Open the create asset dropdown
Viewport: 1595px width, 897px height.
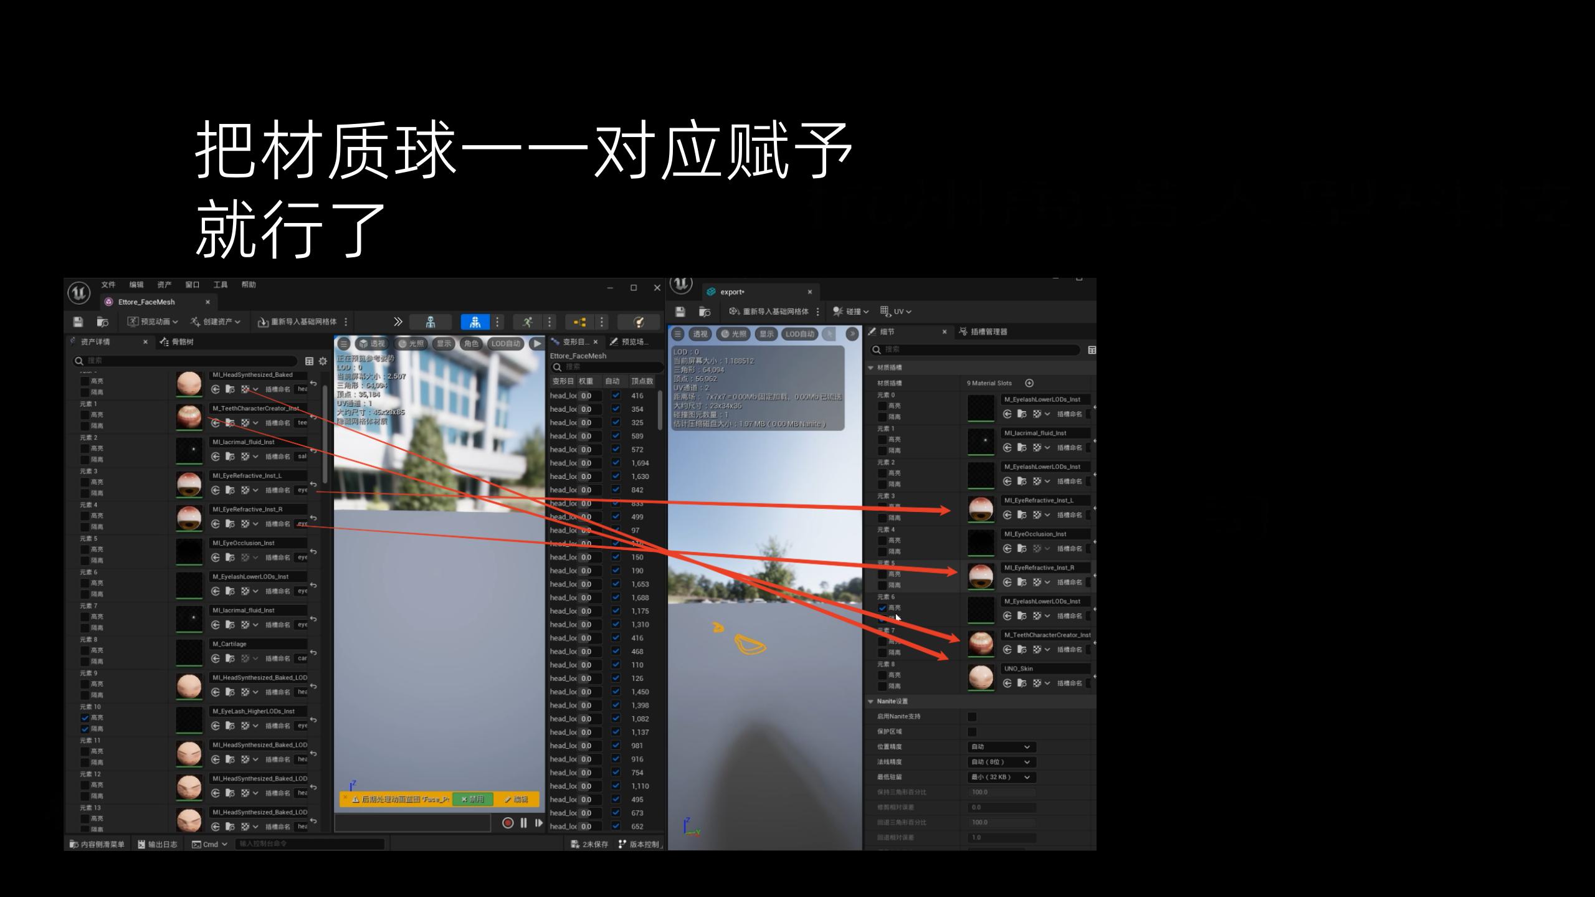click(216, 322)
